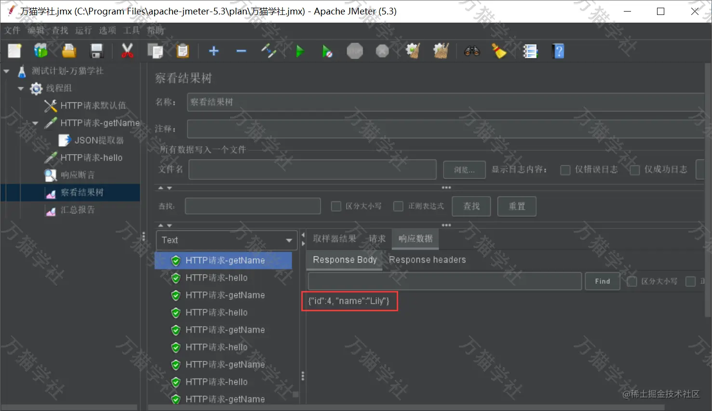
Task: Toggle 区分大小写 checkbox beside Find
Action: (x=631, y=281)
